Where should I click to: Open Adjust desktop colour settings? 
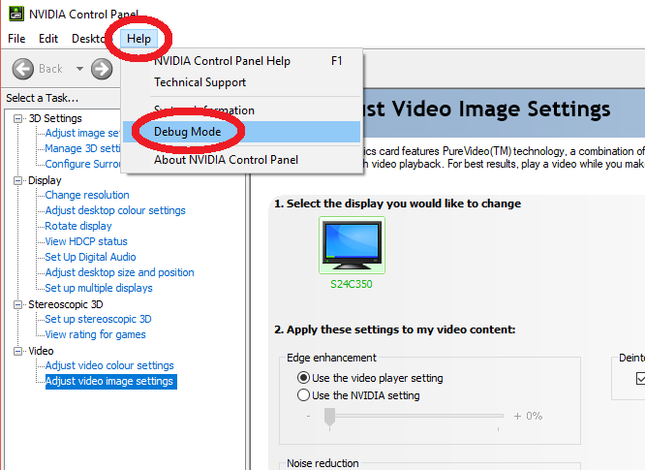(115, 210)
